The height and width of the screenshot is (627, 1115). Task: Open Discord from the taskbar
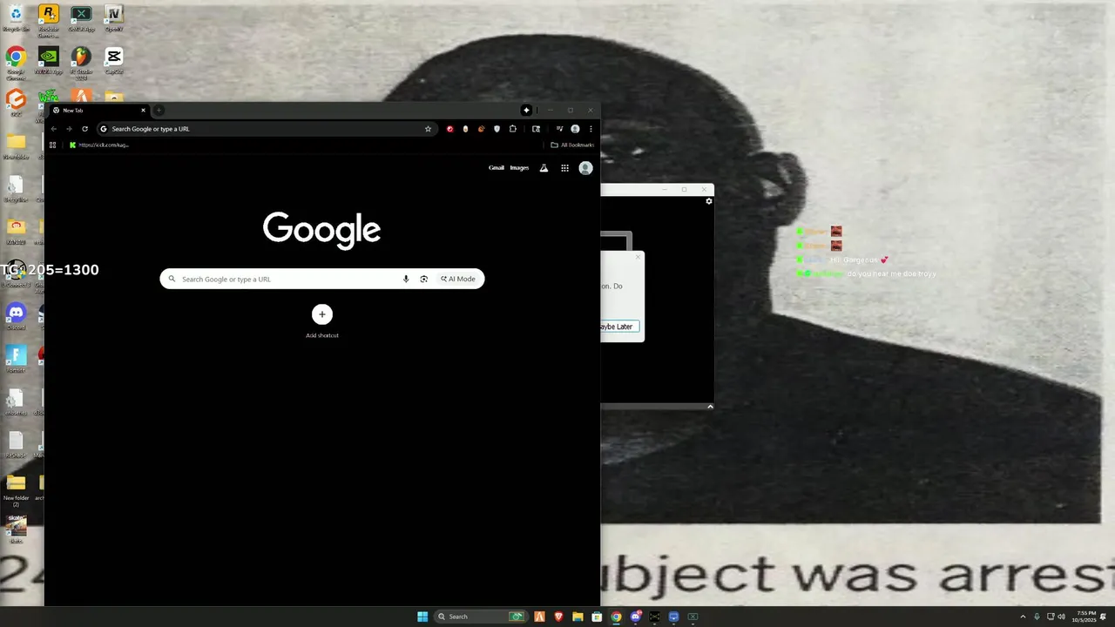pyautogui.click(x=636, y=617)
